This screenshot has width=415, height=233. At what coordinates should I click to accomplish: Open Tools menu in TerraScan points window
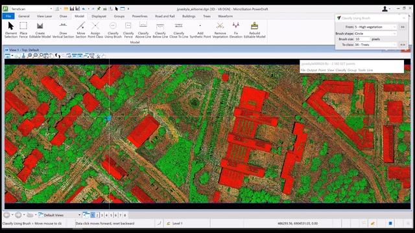click(362, 70)
